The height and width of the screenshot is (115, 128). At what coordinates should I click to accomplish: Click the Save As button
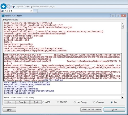click(23, 102)
